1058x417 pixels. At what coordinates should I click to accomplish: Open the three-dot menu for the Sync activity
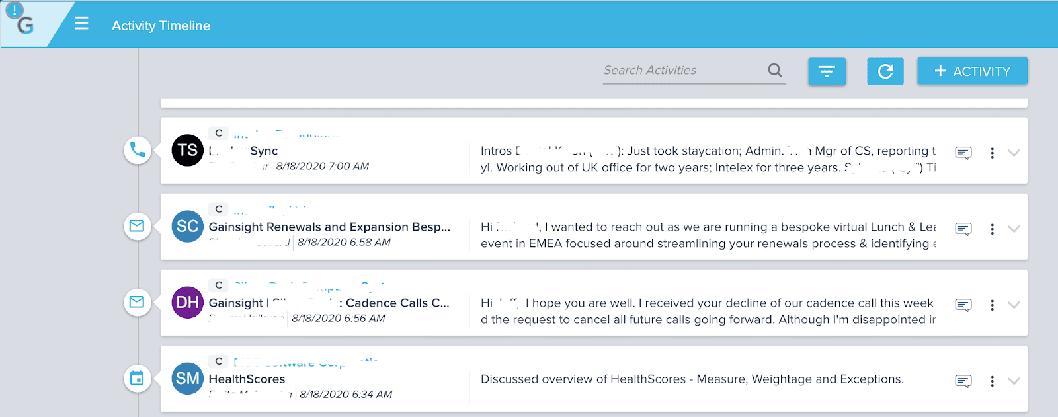[x=992, y=153]
